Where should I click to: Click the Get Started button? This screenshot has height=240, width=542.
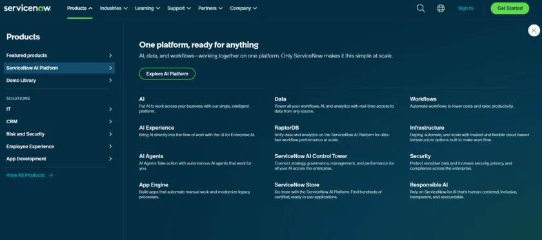point(510,8)
